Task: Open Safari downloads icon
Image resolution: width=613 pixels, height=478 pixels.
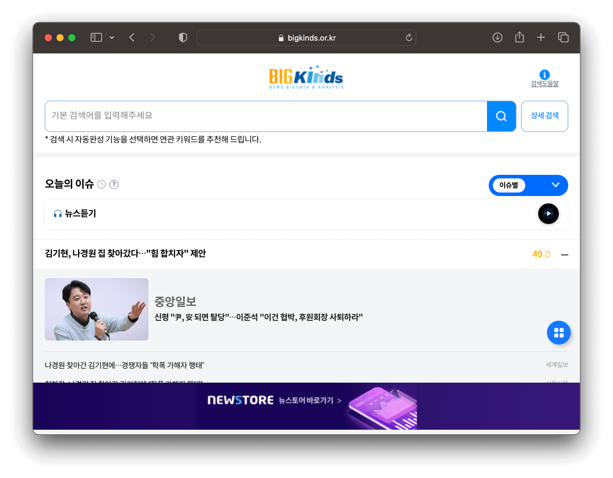Action: coord(497,38)
